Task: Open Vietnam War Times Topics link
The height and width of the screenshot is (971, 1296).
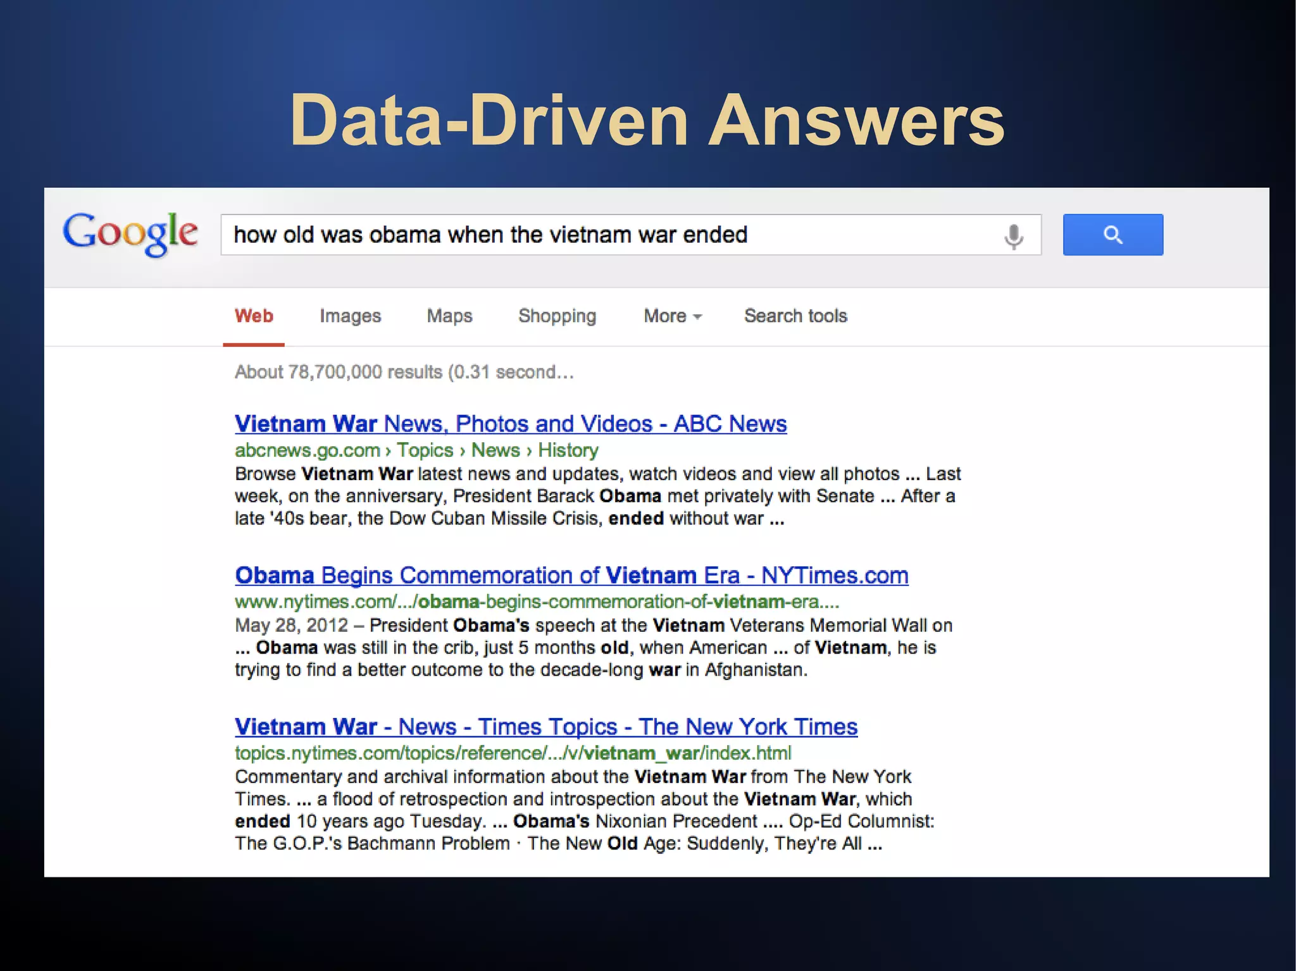Action: click(545, 726)
